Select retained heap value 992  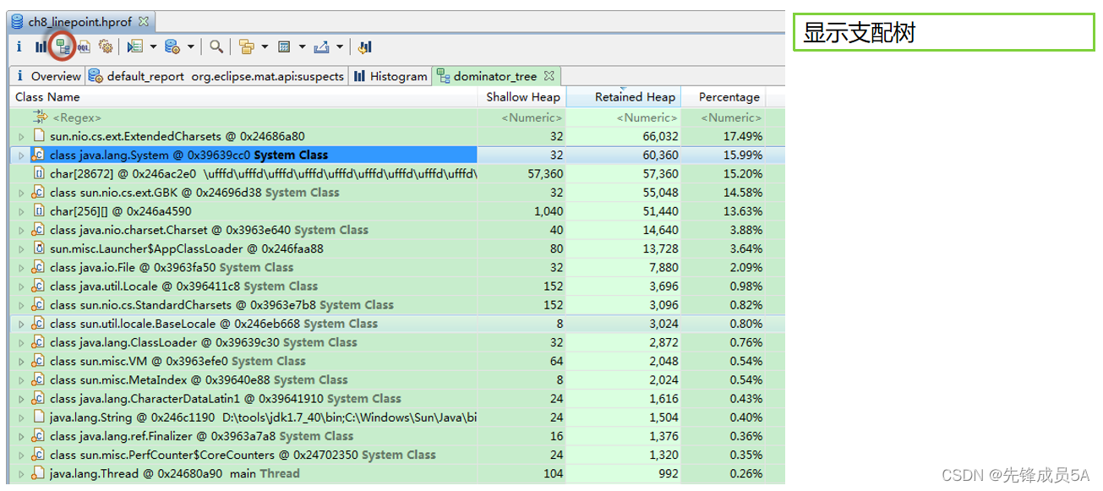[668, 473]
